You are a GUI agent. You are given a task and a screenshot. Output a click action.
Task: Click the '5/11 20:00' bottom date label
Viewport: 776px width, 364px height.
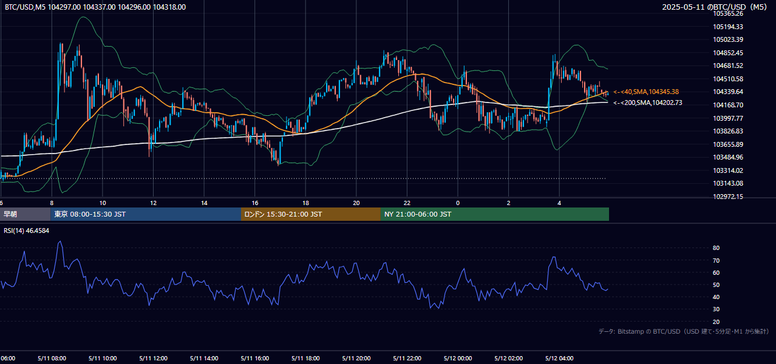click(356, 358)
